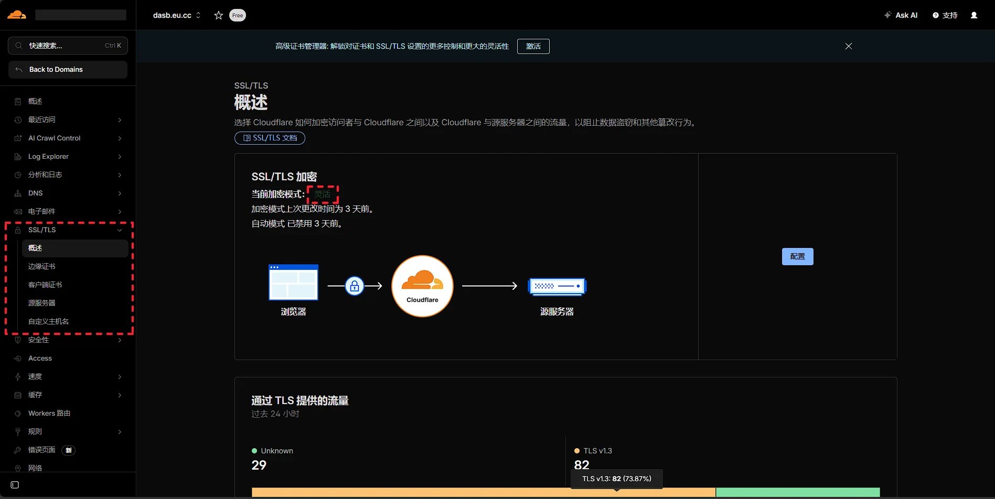The image size is (995, 499).
Task: Click the 新 badge beside 错误页面
Action: click(x=69, y=450)
